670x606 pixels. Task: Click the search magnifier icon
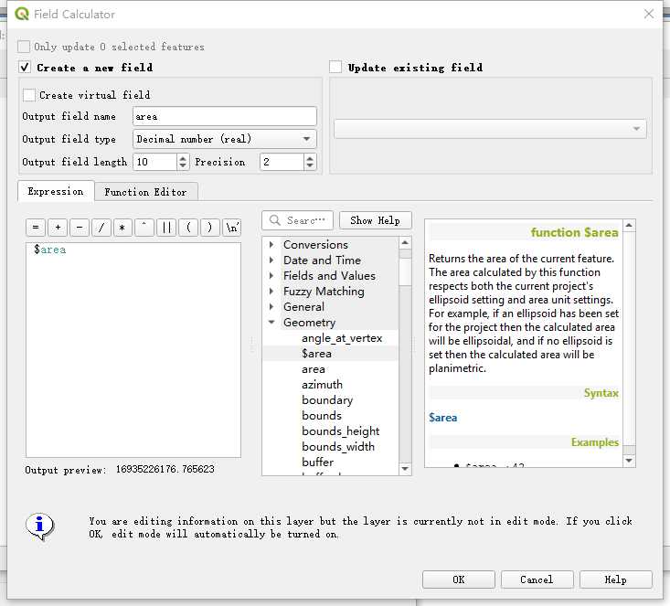pos(275,220)
